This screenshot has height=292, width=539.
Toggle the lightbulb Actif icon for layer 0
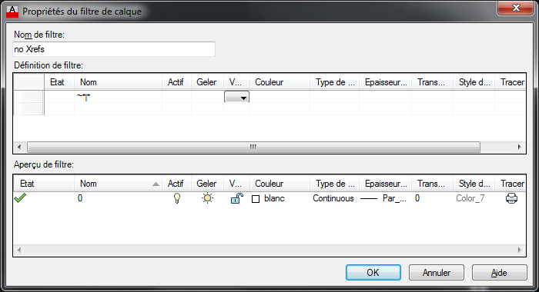[x=176, y=198]
